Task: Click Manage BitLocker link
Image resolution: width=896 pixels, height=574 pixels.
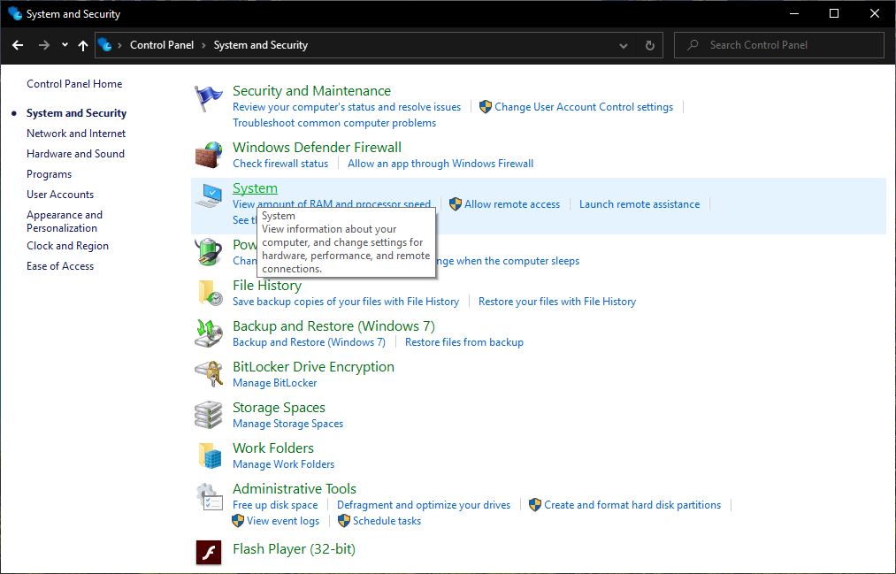Action: (275, 383)
